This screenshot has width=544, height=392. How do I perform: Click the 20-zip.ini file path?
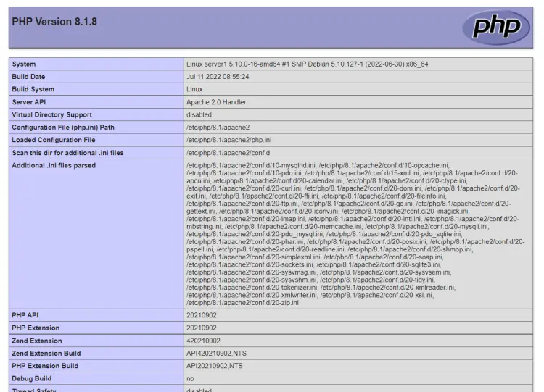click(x=242, y=303)
